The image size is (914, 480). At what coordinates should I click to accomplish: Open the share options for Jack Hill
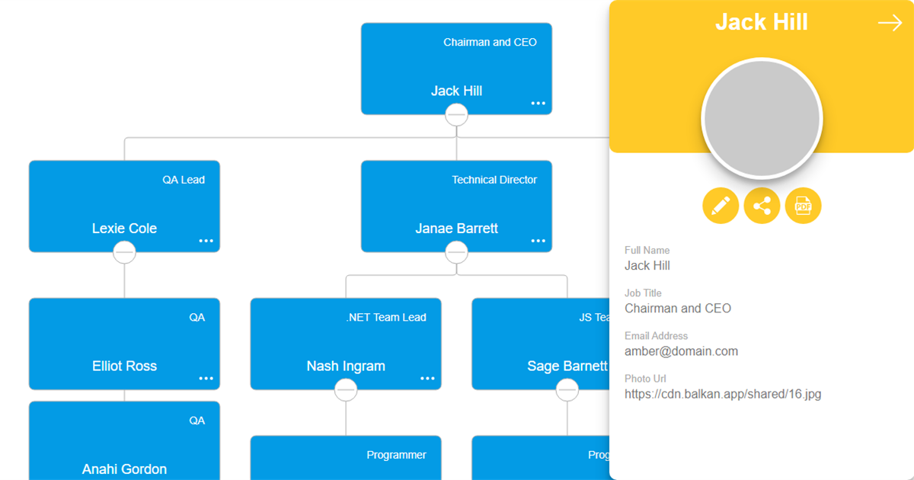click(762, 206)
